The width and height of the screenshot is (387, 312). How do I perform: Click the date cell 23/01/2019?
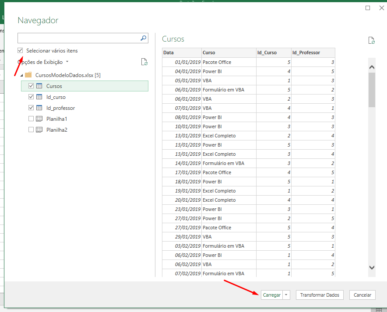(182, 209)
